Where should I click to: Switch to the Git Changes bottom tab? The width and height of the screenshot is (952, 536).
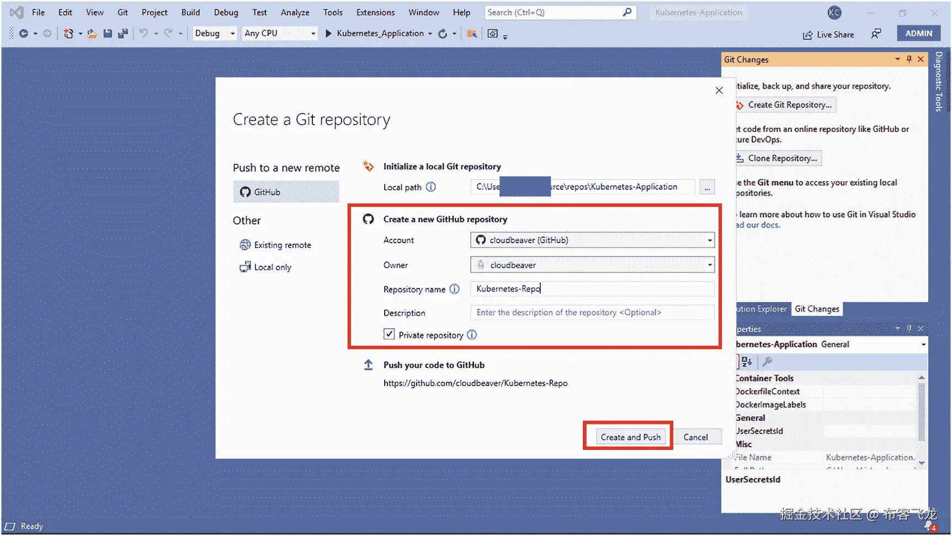(x=817, y=309)
